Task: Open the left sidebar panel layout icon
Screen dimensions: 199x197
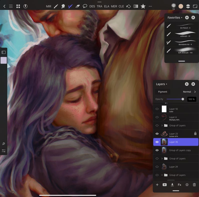Action: (x=4, y=52)
